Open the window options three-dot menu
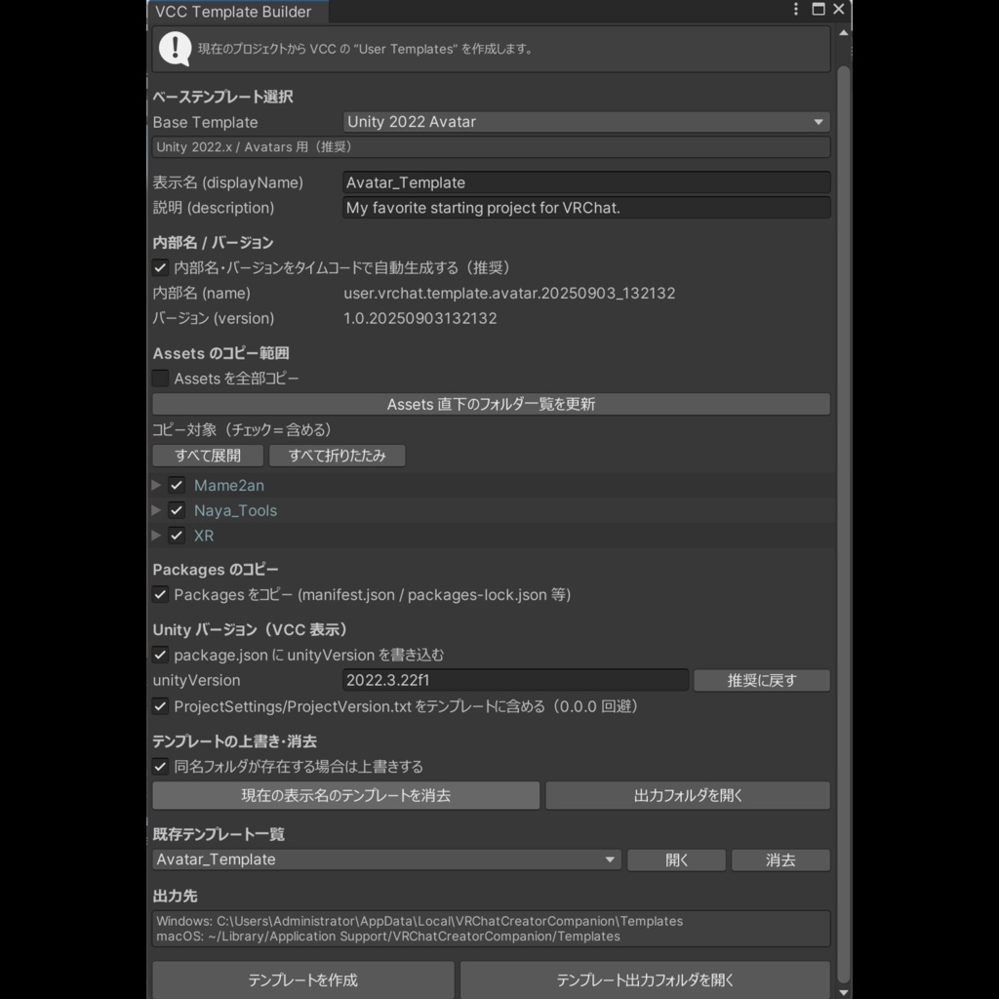This screenshot has width=999, height=999. click(x=796, y=10)
